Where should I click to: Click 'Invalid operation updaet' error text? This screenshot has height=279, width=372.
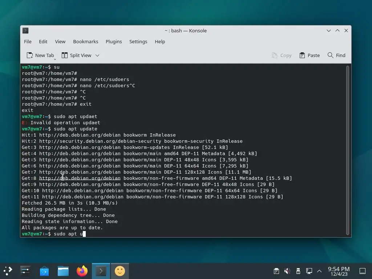(65, 123)
